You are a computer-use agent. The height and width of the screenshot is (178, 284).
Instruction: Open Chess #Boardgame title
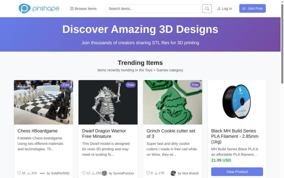[x=38, y=131]
